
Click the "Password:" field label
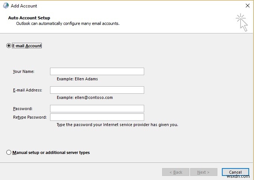pos(22,109)
